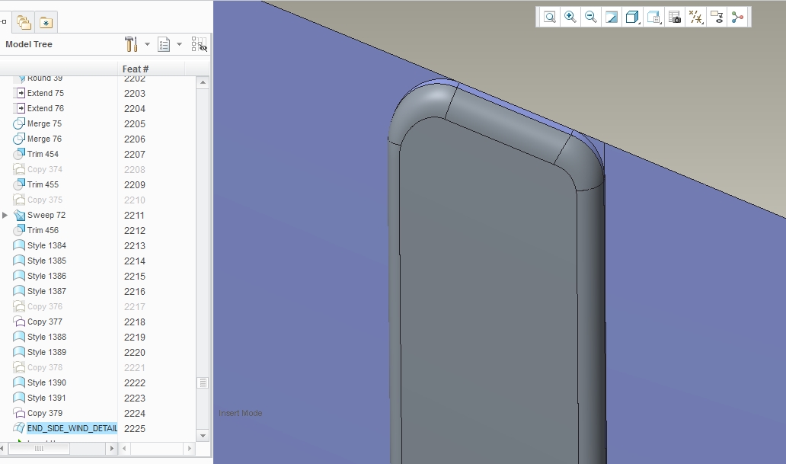Select the Style 1388 feature

click(x=46, y=337)
